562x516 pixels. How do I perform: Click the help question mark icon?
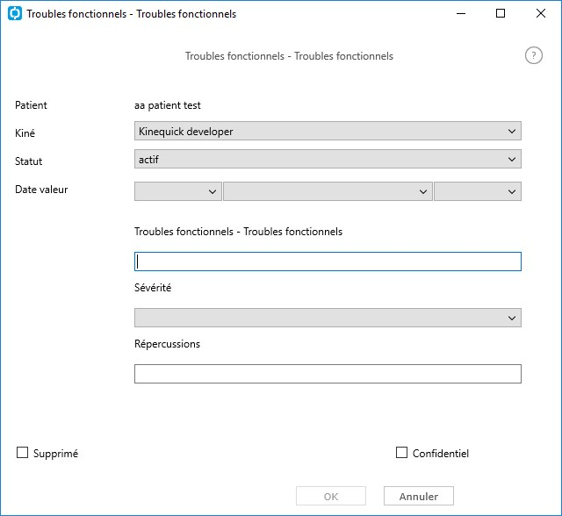click(x=534, y=56)
